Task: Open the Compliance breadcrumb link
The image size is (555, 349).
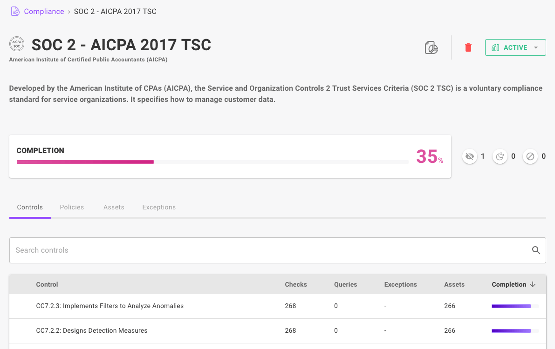Action: coord(44,11)
